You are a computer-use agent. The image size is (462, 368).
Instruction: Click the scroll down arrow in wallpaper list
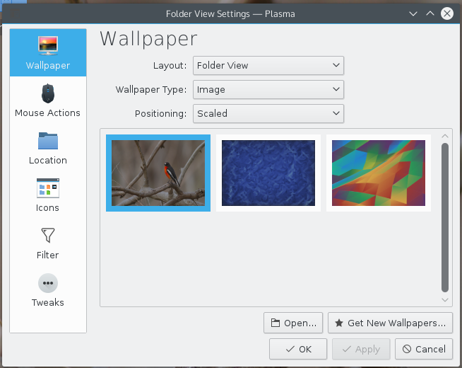(x=445, y=300)
